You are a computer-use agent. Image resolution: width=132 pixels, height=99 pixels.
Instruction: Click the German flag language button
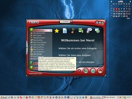tap(100, 71)
